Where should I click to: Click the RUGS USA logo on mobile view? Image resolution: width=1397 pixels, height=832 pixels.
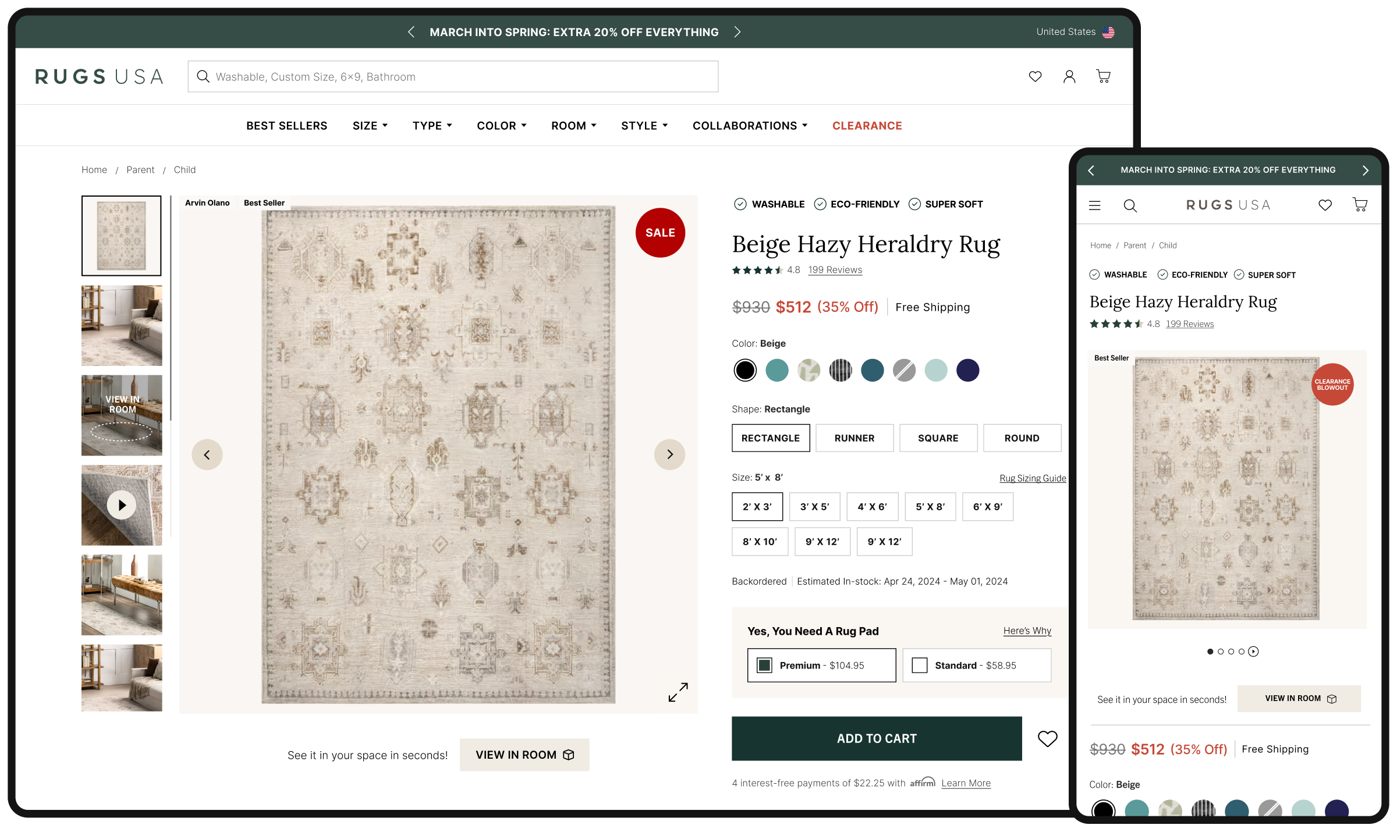(1228, 205)
